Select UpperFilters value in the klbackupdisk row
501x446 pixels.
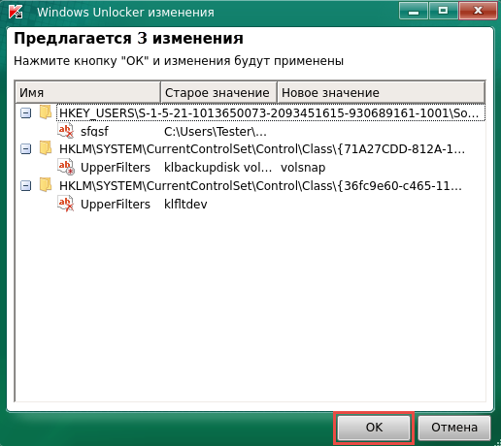click(116, 168)
